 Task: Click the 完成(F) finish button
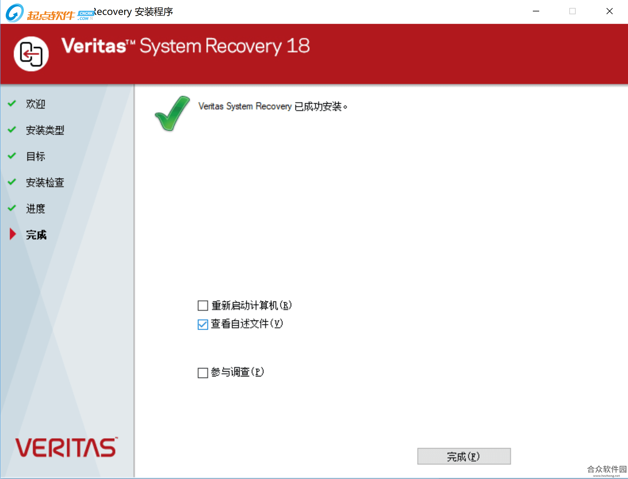tap(464, 456)
